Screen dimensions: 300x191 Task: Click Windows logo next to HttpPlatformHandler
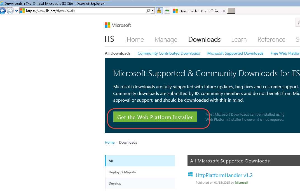click(x=190, y=174)
